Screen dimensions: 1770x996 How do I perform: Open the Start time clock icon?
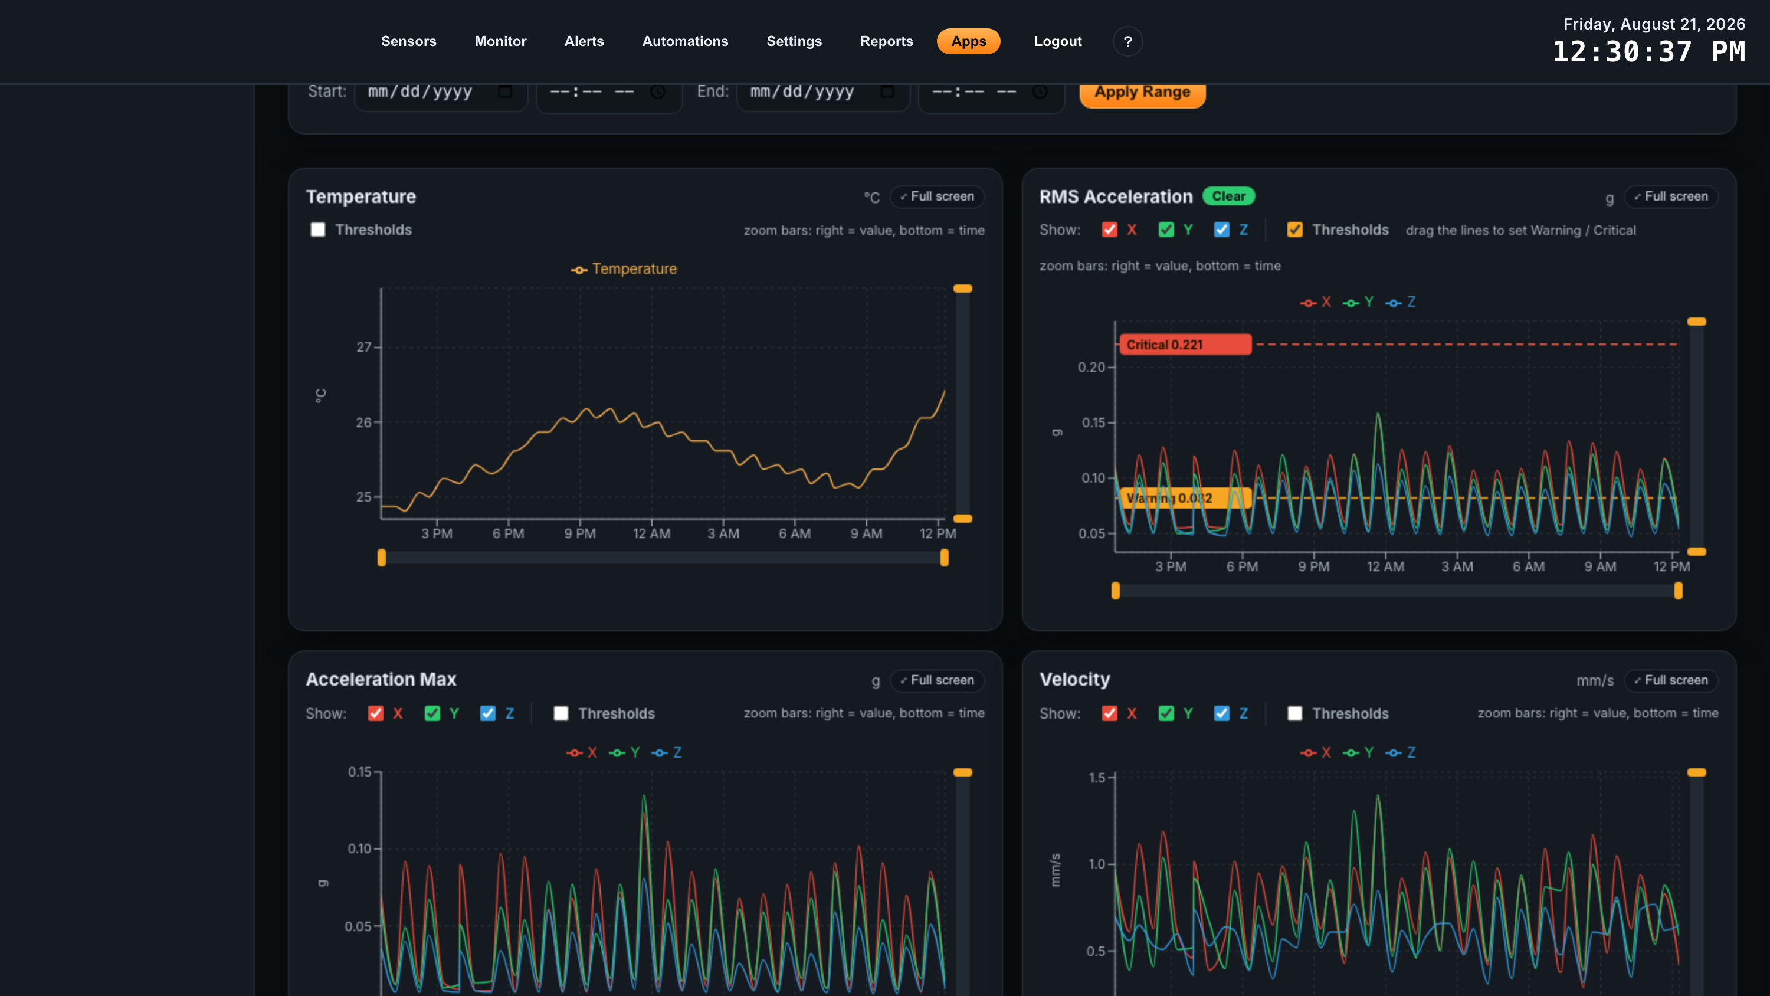pyautogui.click(x=658, y=91)
